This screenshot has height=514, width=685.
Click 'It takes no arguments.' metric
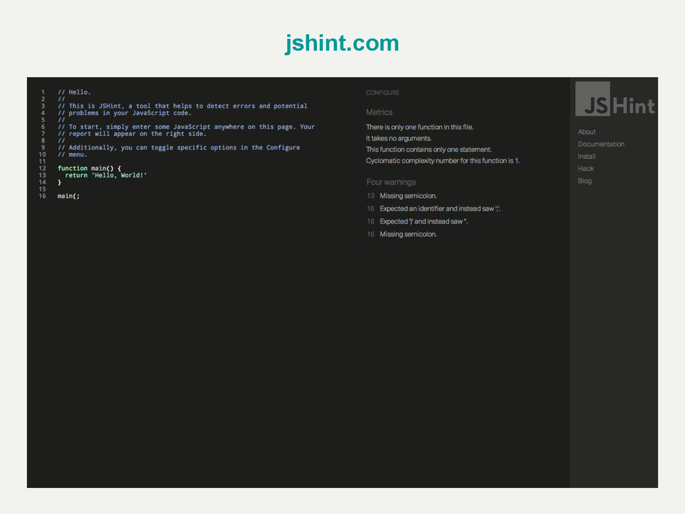[x=399, y=138]
